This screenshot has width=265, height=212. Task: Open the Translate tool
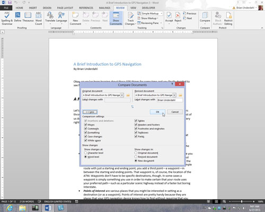coord(50,19)
